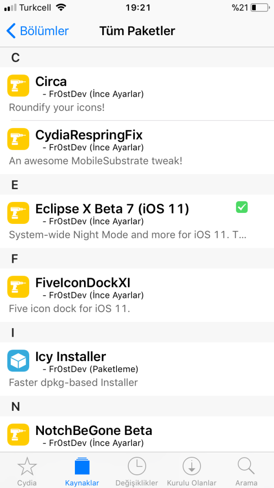Tap the Tüm Paketler navigation title

[x=137, y=31]
